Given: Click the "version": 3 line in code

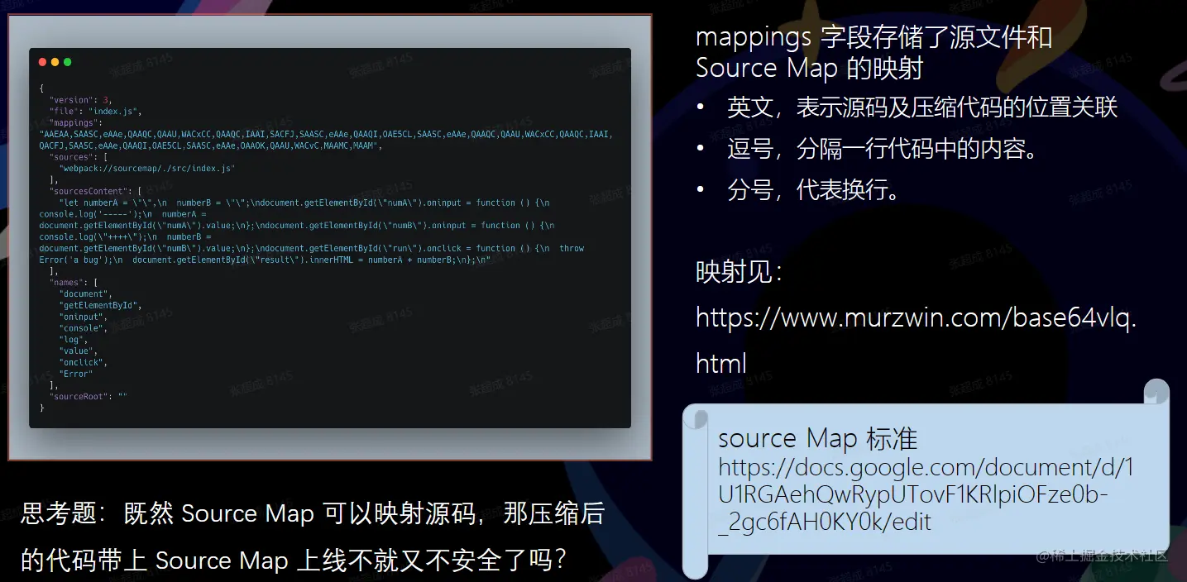Looking at the screenshot, I should point(79,99).
